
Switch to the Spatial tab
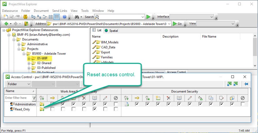click(x=111, y=31)
